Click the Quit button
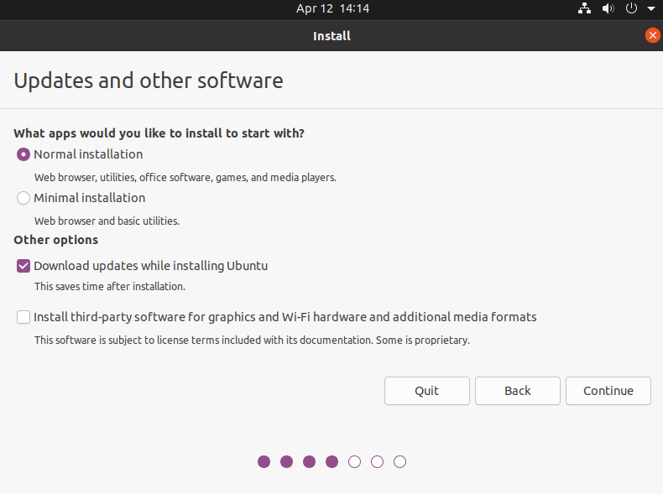The width and height of the screenshot is (663, 494). [426, 391]
